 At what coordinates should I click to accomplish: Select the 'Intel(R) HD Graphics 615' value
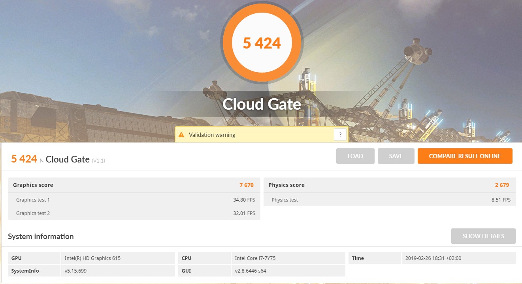point(92,258)
